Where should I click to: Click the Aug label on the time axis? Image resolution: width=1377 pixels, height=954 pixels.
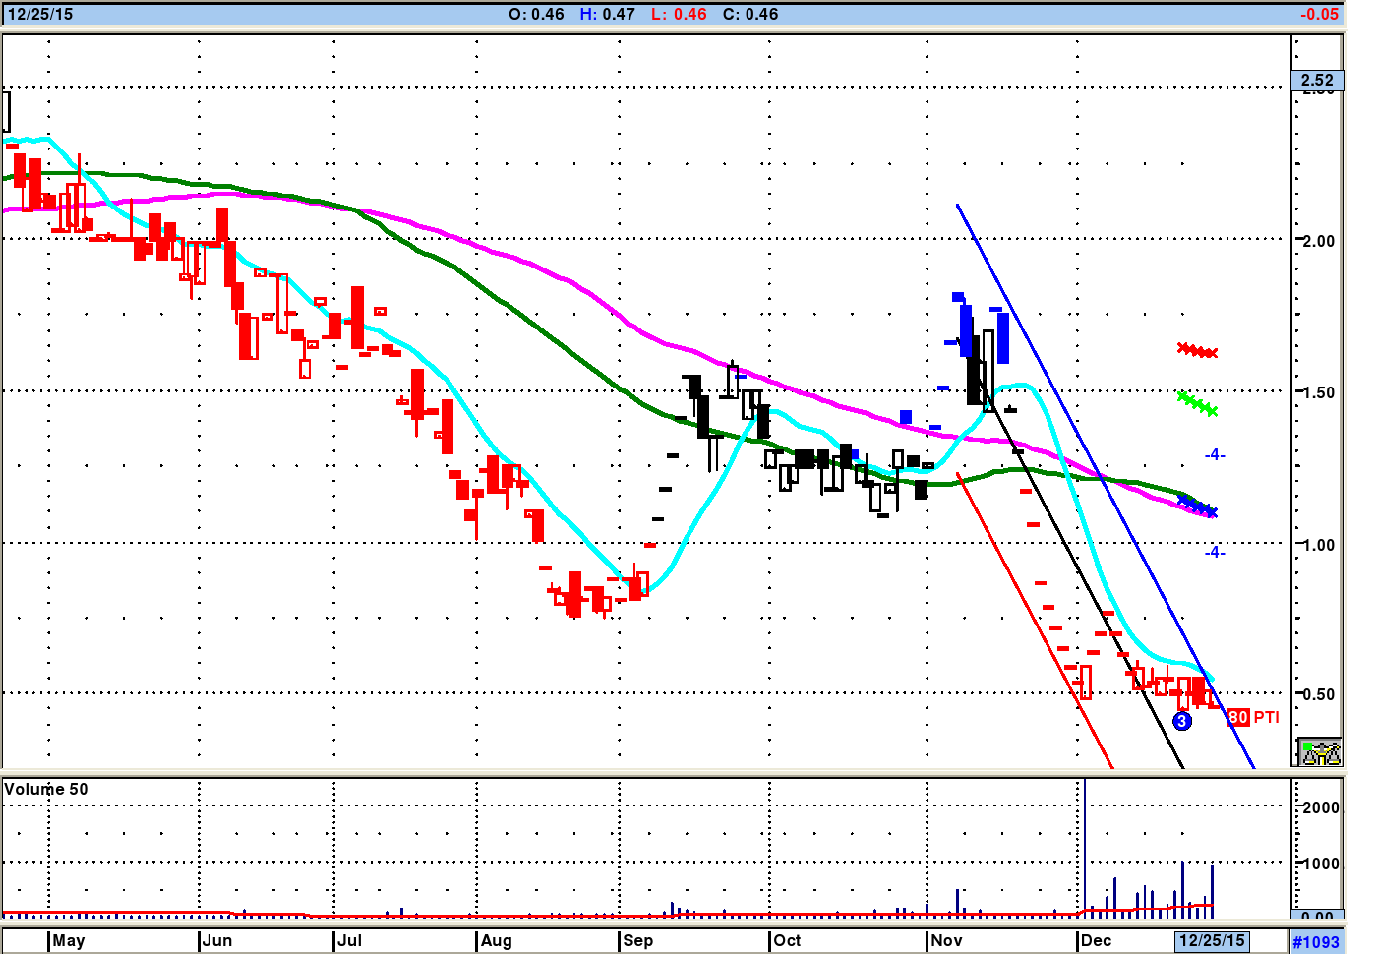pyautogui.click(x=497, y=940)
